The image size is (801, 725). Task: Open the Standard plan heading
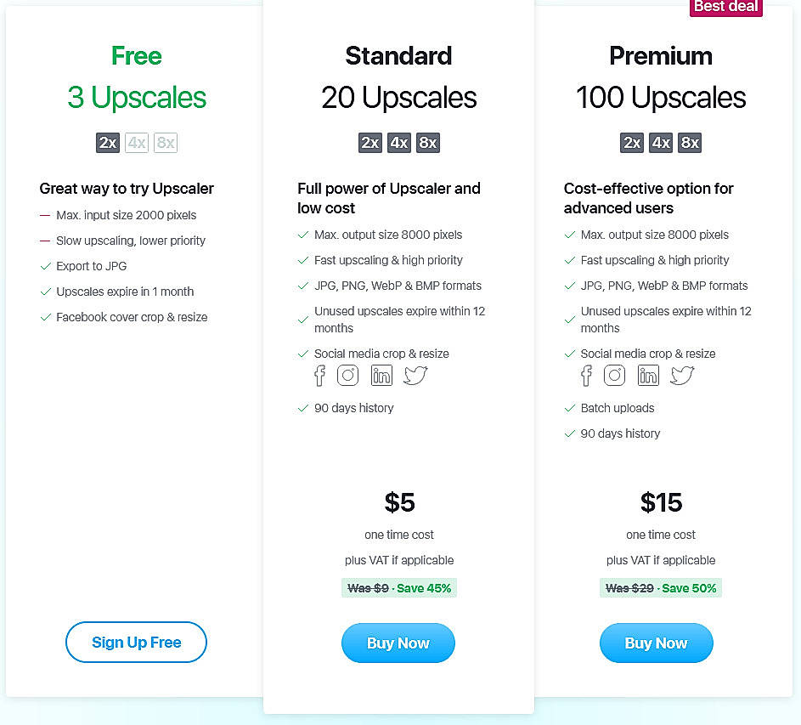398,56
